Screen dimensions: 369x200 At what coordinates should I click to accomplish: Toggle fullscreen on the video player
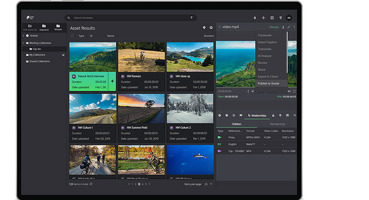[294, 91]
